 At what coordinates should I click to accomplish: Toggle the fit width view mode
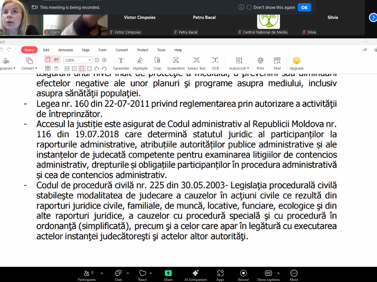point(82,69)
